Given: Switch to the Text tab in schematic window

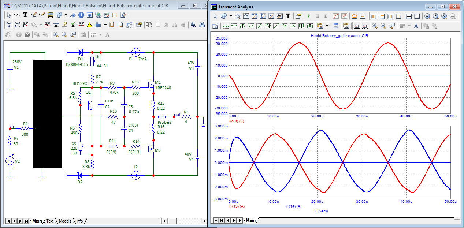Looking at the screenshot, I should click(50, 221).
